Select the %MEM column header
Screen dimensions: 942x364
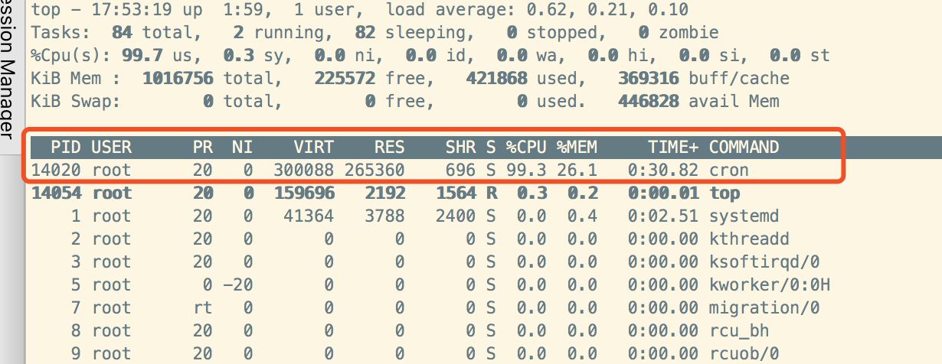[x=576, y=147]
